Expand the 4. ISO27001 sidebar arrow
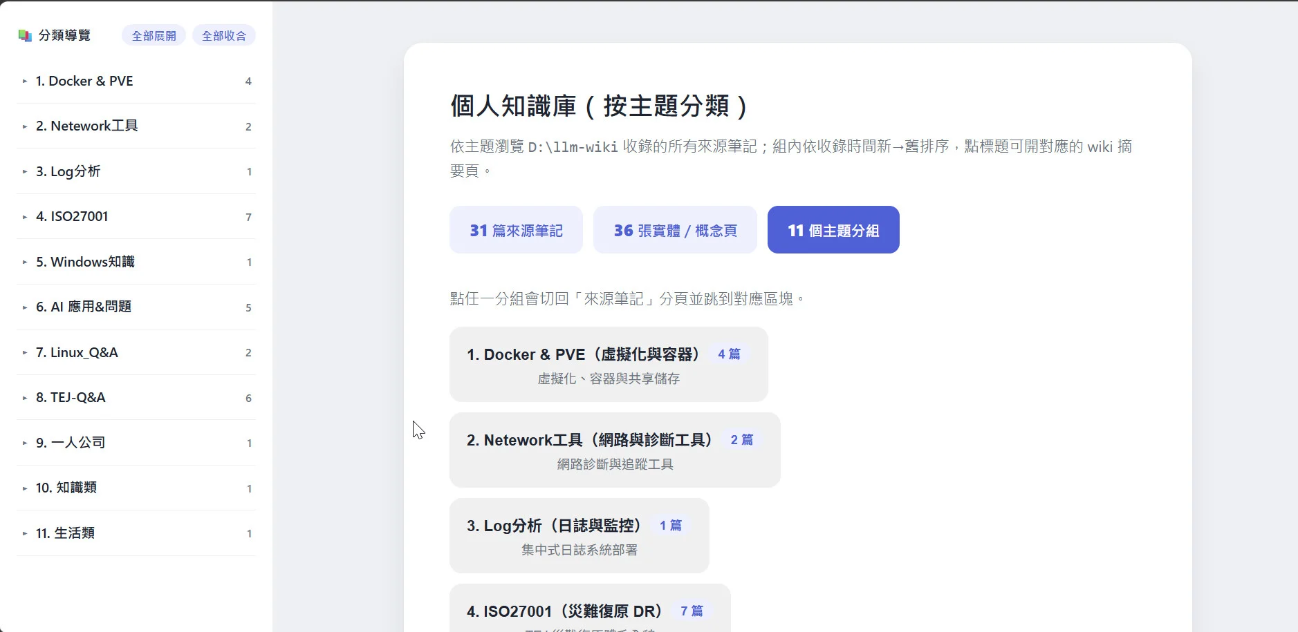The width and height of the screenshot is (1298, 632). pos(25,217)
